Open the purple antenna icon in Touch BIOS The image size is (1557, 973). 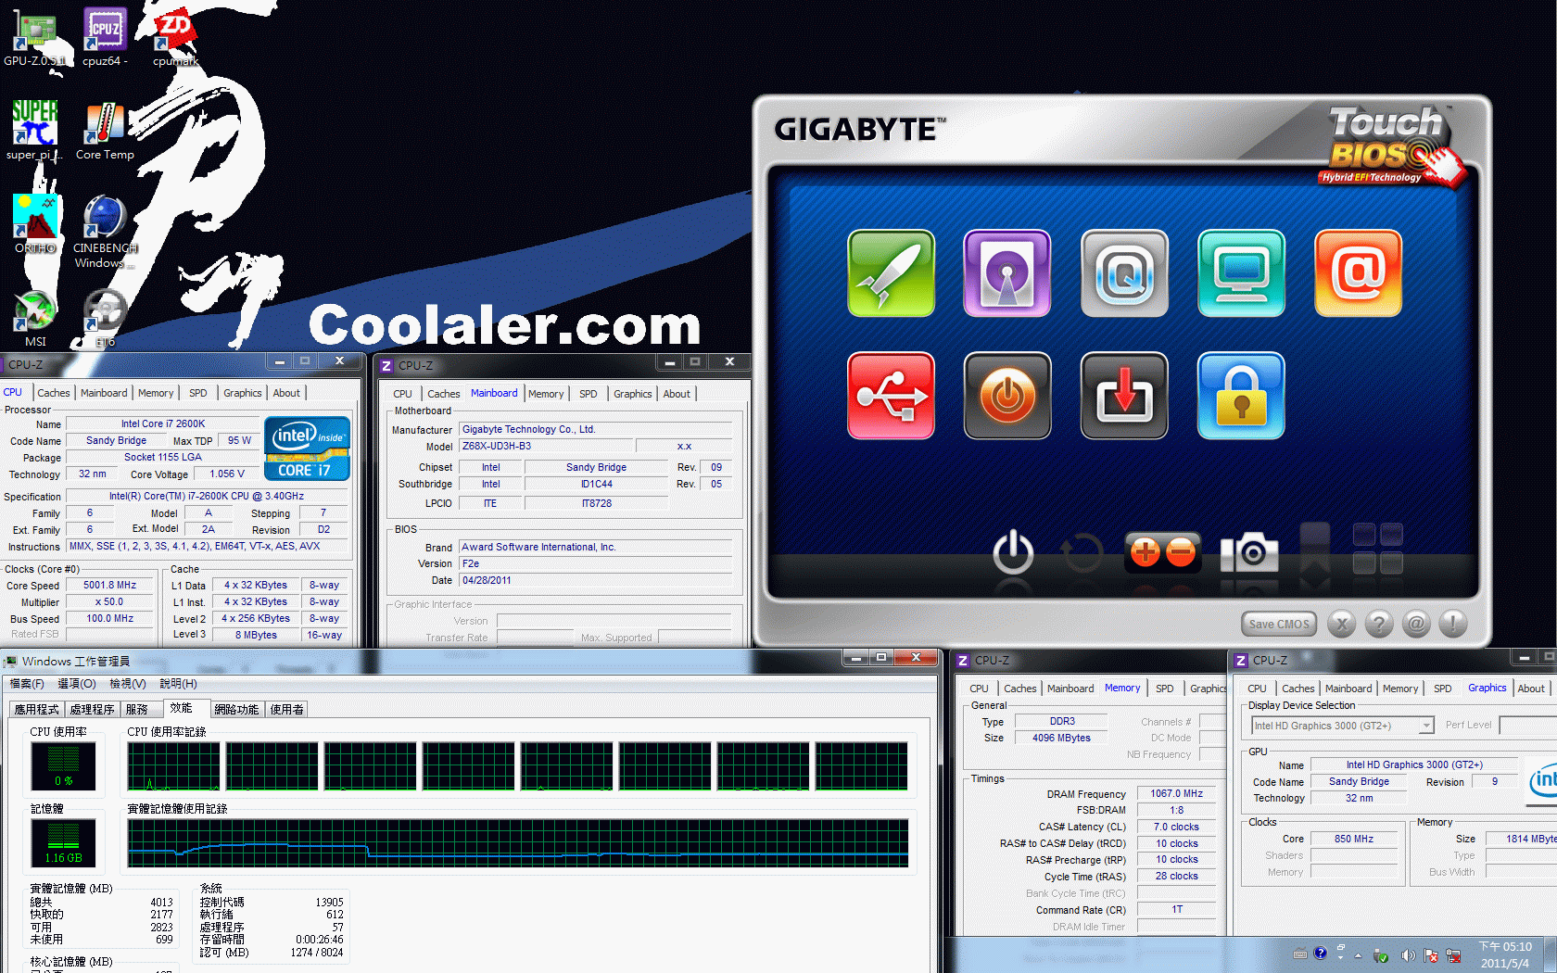pos(1007,273)
